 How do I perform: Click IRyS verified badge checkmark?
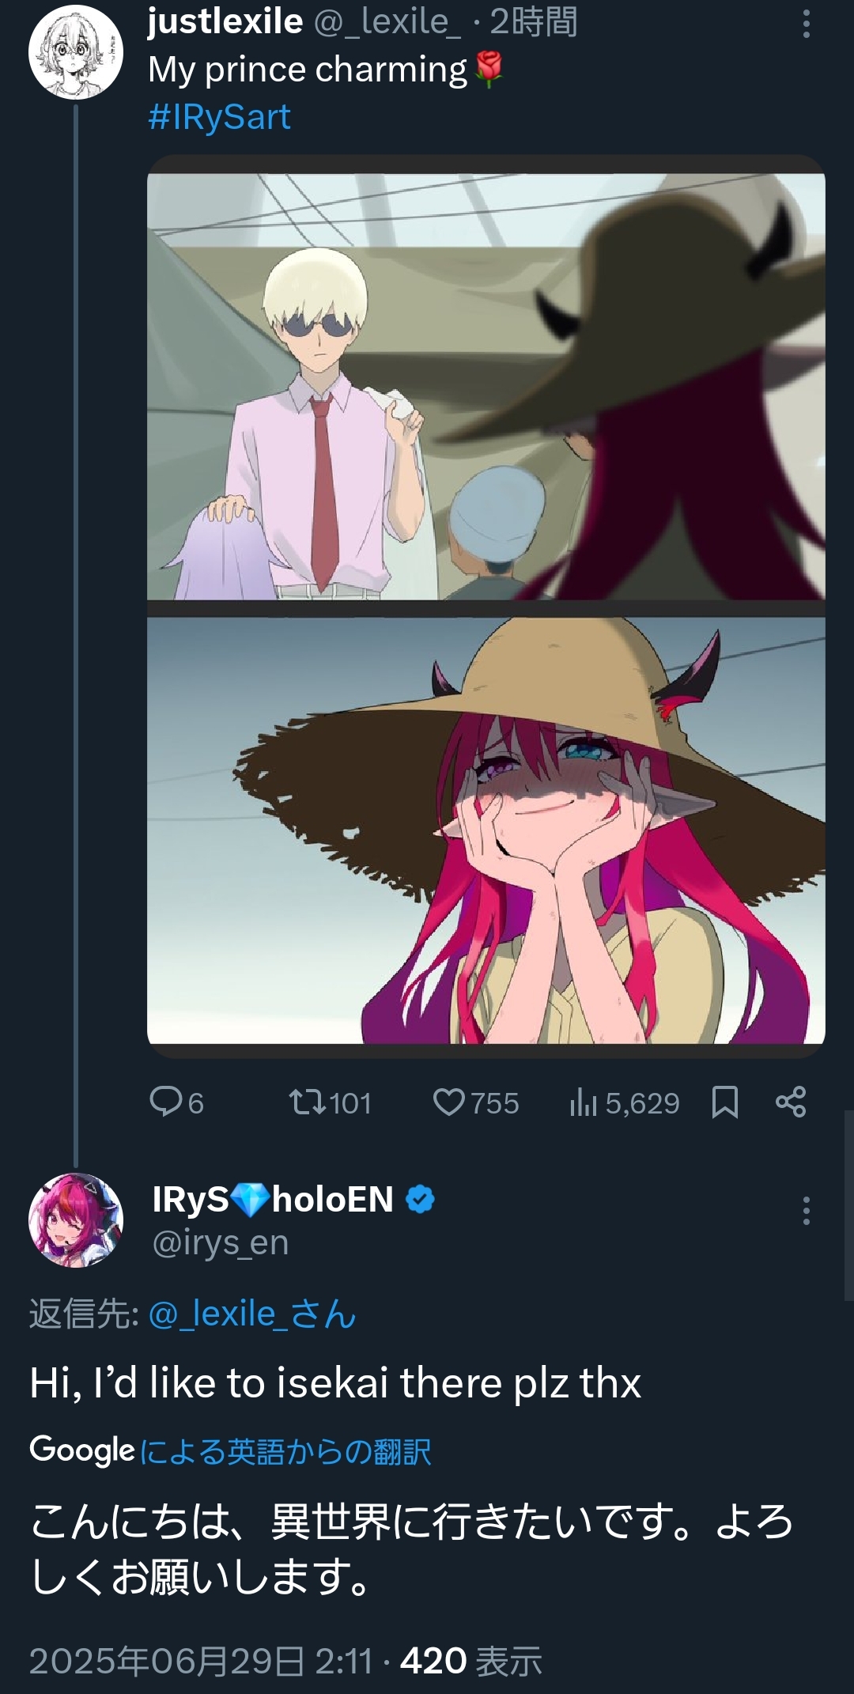pyautogui.click(x=420, y=1200)
